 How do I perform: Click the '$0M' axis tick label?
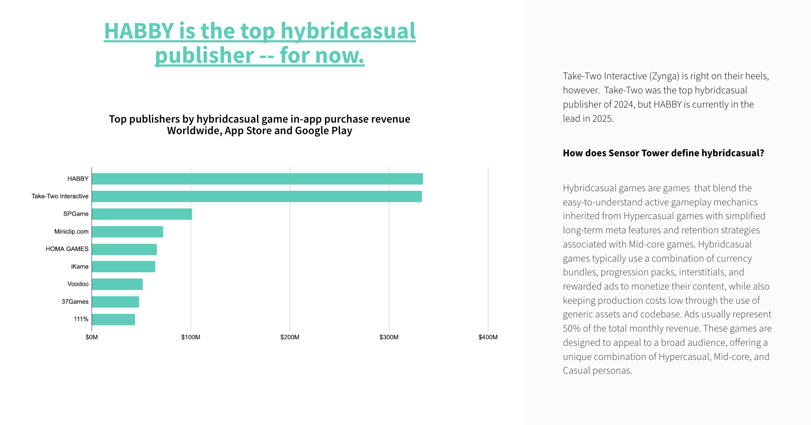pos(92,337)
